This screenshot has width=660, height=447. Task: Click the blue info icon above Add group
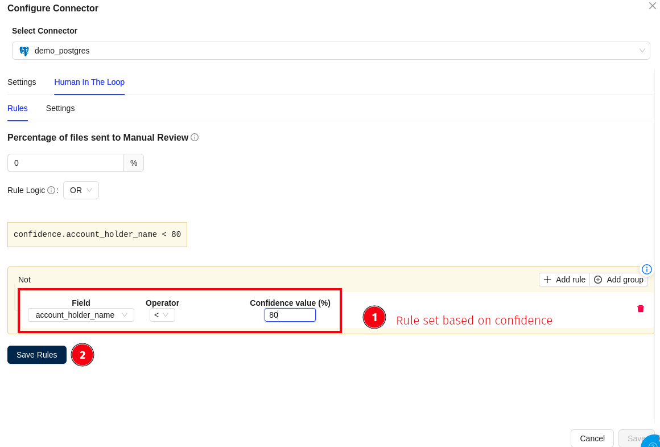[646, 269]
